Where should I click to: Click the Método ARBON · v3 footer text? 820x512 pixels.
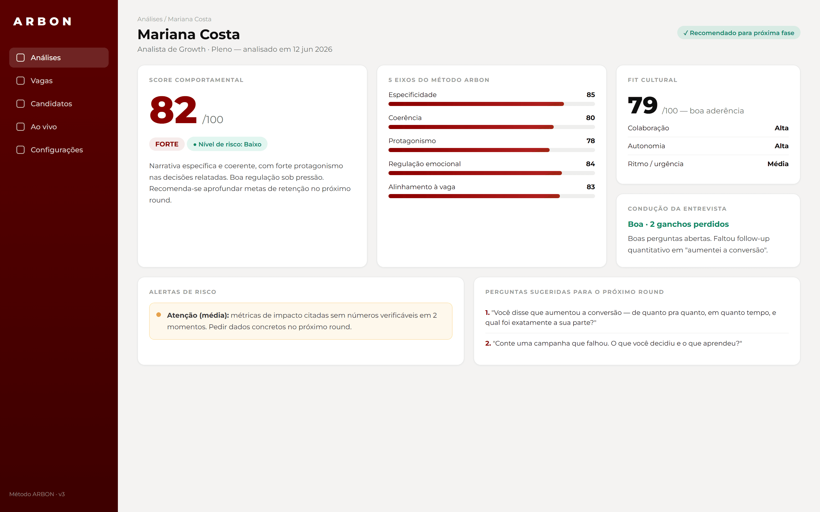[x=37, y=494]
